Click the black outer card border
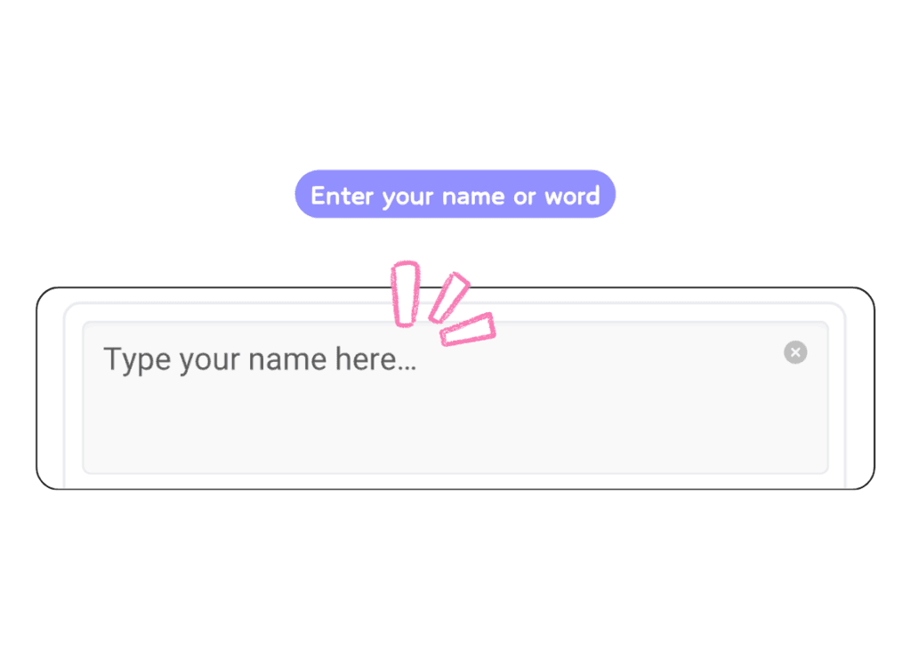Viewport: 911px width, 667px height. point(36,391)
